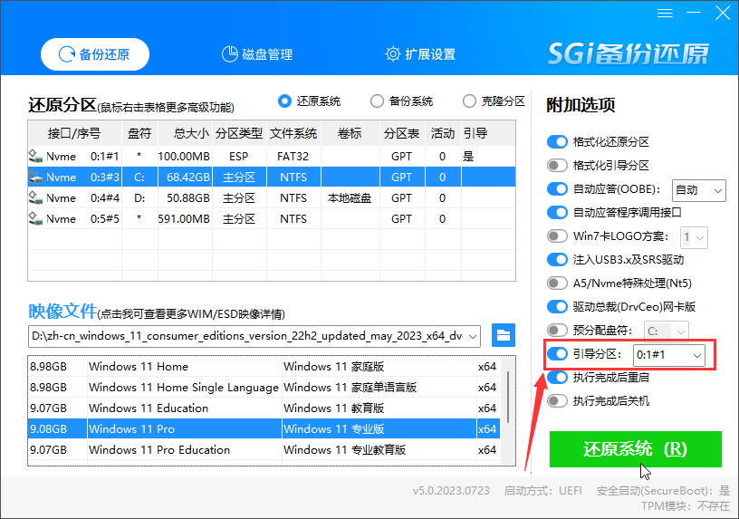
Task: Toggle 自动应答(OOBE) switch
Action: [557, 189]
